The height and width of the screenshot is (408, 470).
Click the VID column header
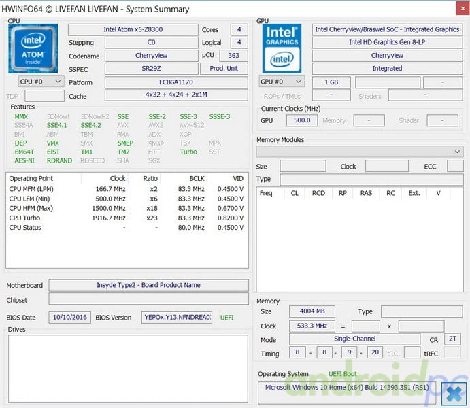point(227,179)
